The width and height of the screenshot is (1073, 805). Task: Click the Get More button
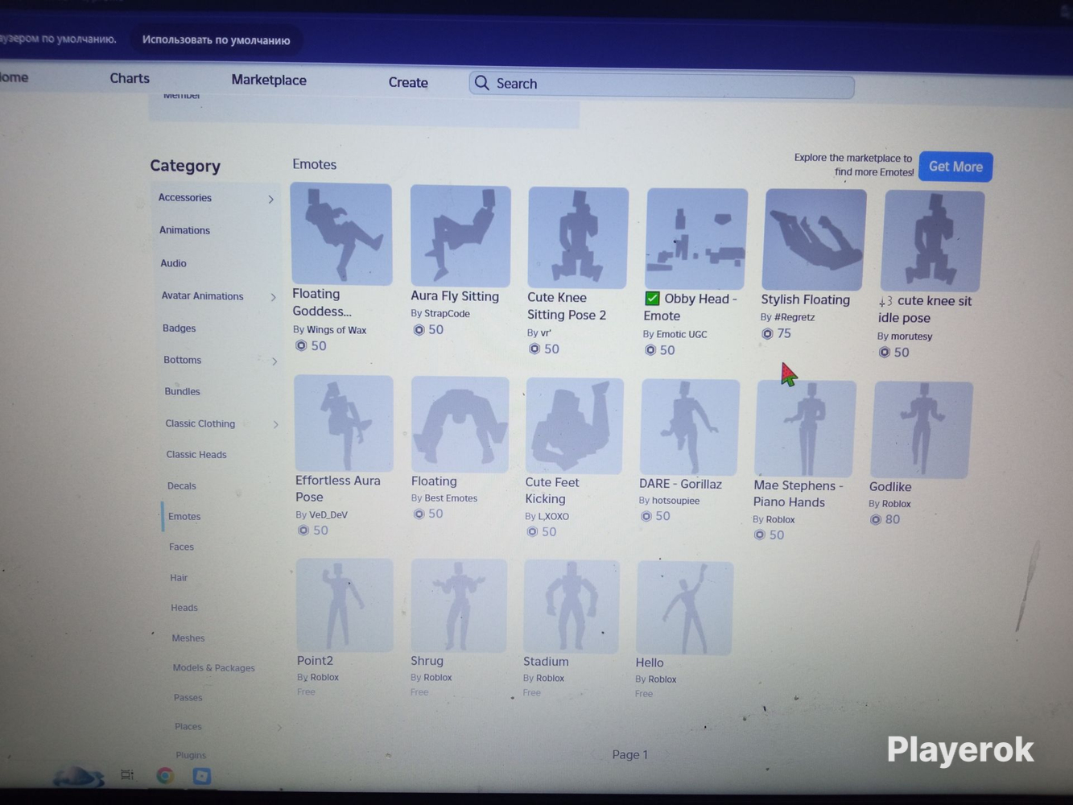coord(955,167)
